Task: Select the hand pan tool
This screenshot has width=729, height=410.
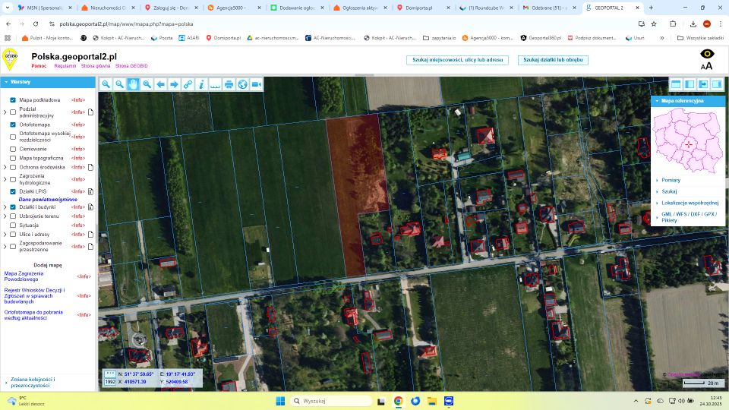Action: (x=133, y=84)
